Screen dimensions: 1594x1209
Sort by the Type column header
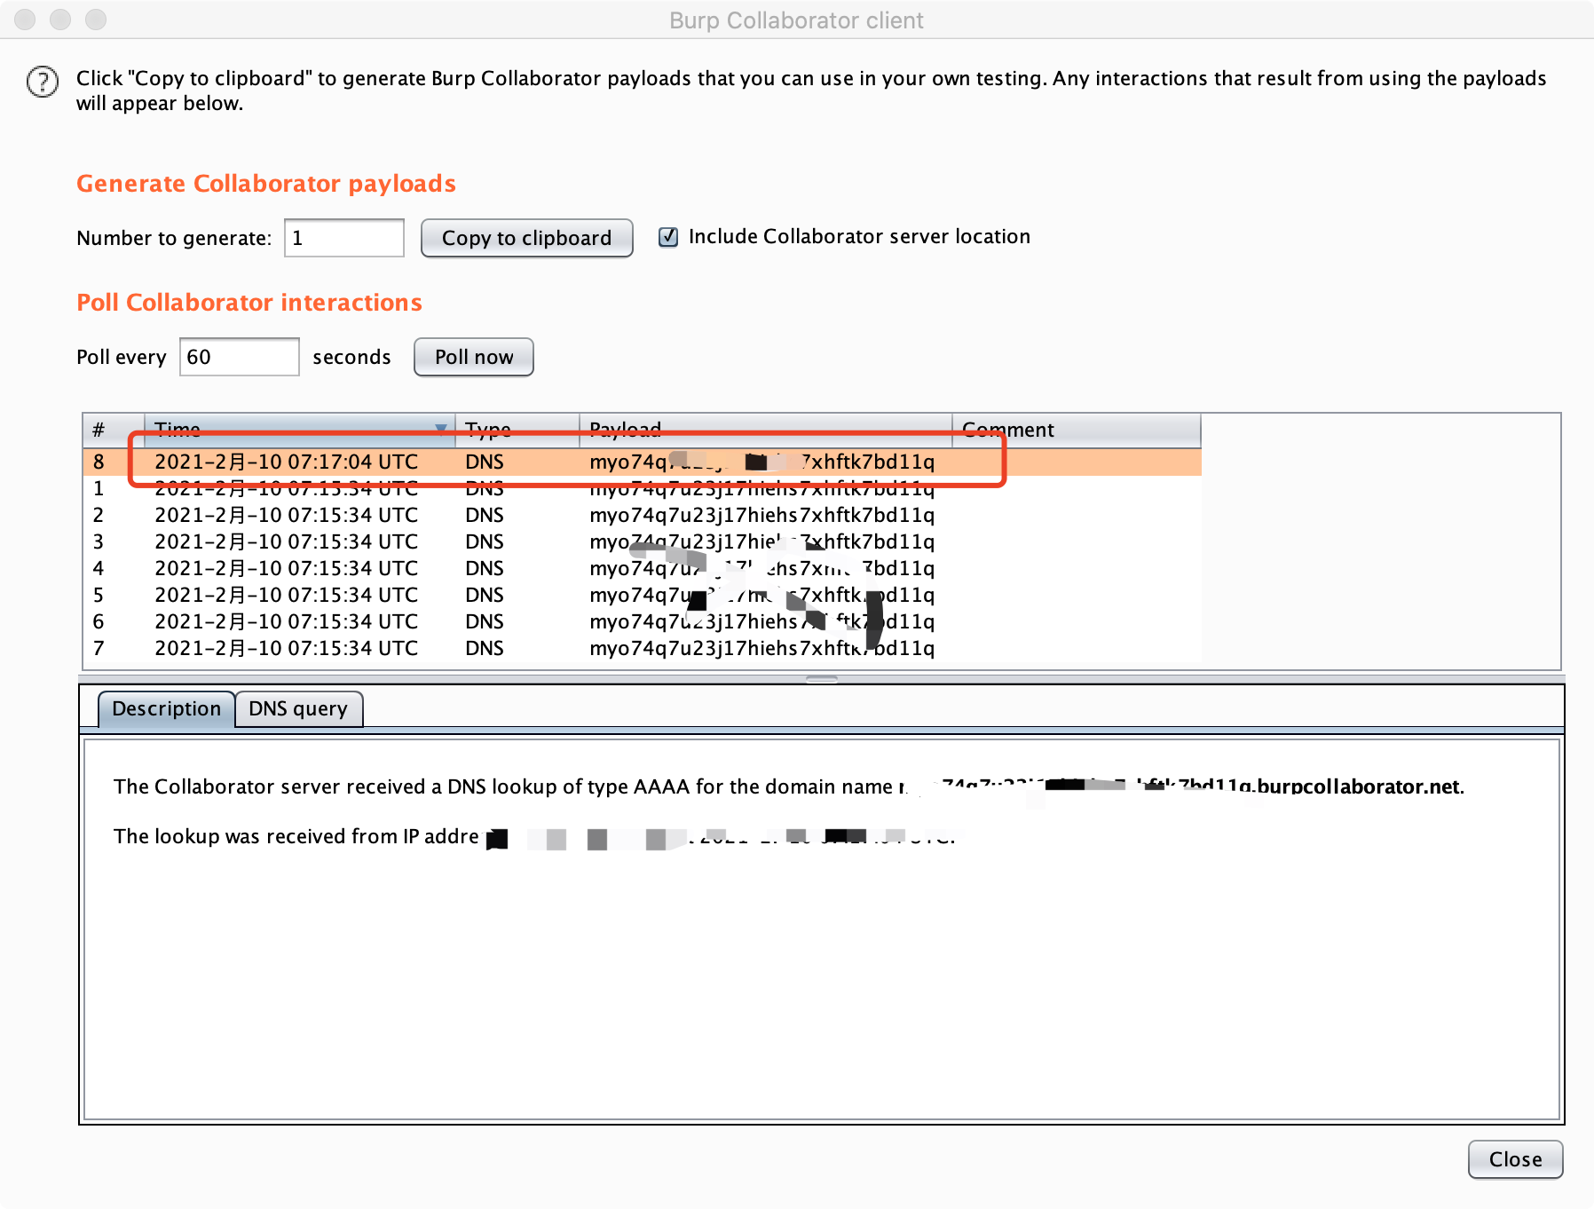click(517, 430)
